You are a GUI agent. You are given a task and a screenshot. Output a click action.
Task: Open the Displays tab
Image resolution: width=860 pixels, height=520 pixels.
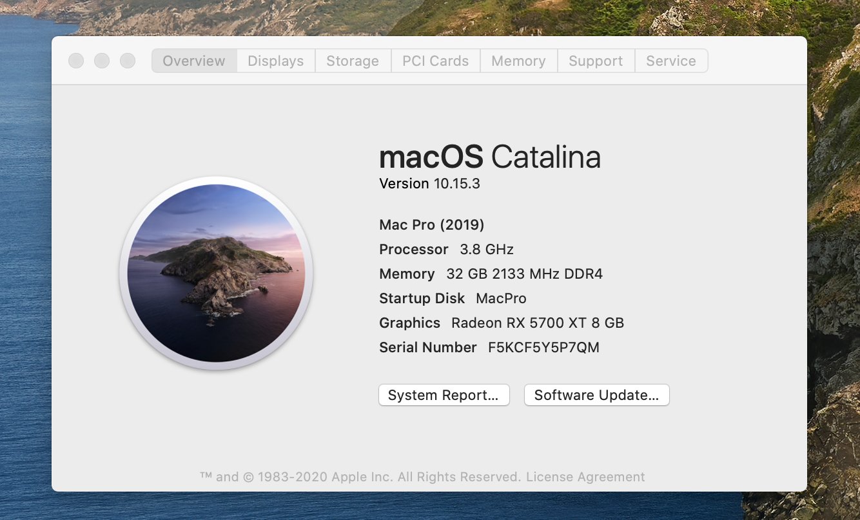[x=276, y=61]
